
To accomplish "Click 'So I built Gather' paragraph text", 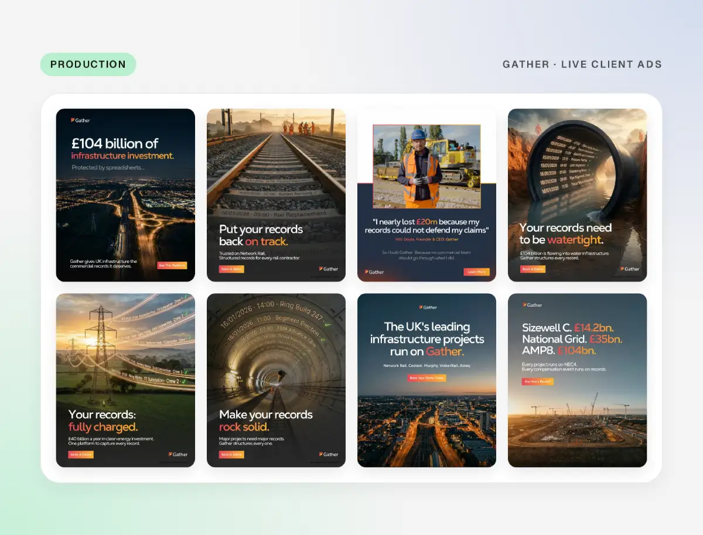I will [x=426, y=255].
